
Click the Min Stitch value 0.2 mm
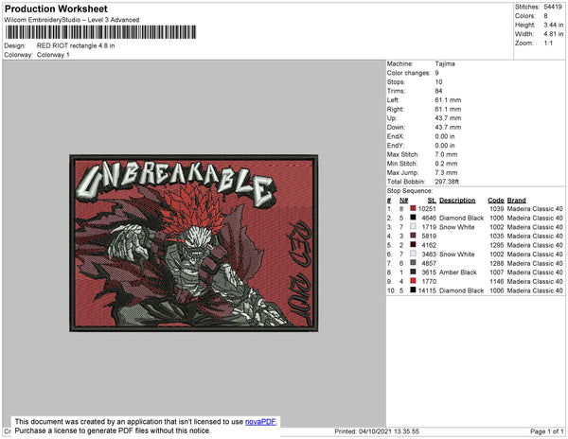[446, 164]
